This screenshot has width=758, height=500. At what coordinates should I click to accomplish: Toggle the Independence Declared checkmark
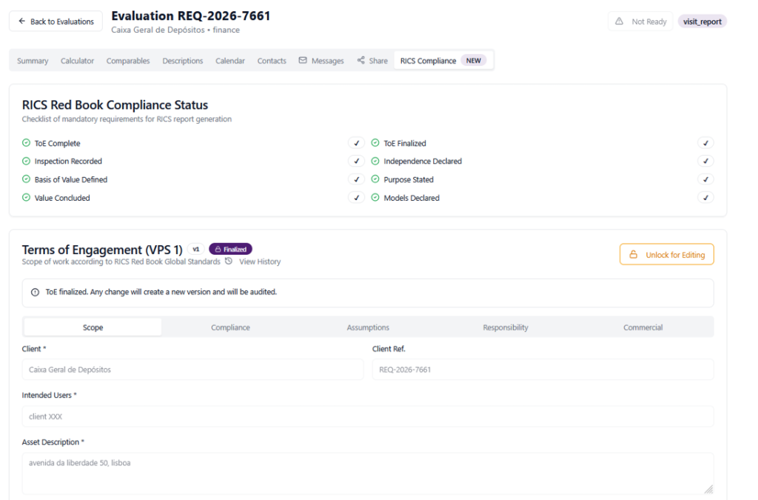coord(705,161)
